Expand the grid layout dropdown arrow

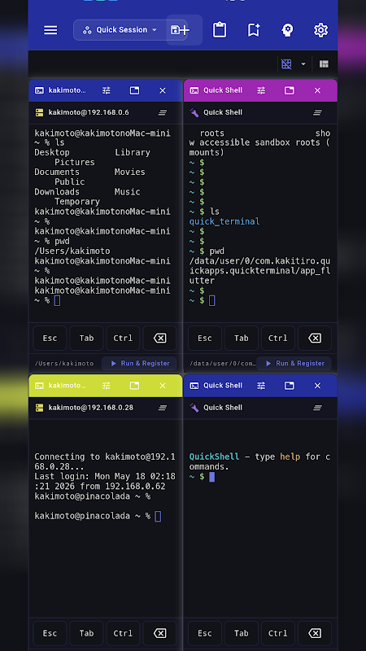point(303,64)
